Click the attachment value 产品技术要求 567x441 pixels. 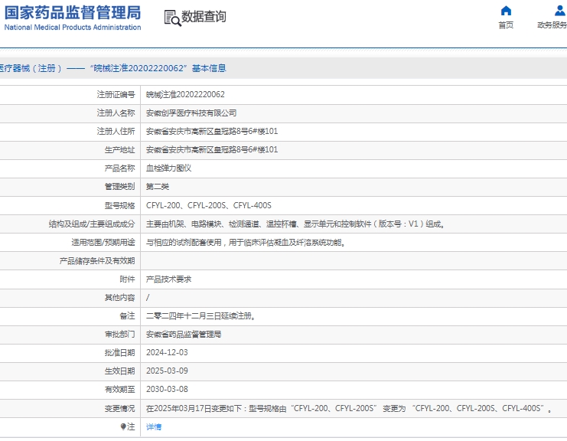click(x=168, y=279)
